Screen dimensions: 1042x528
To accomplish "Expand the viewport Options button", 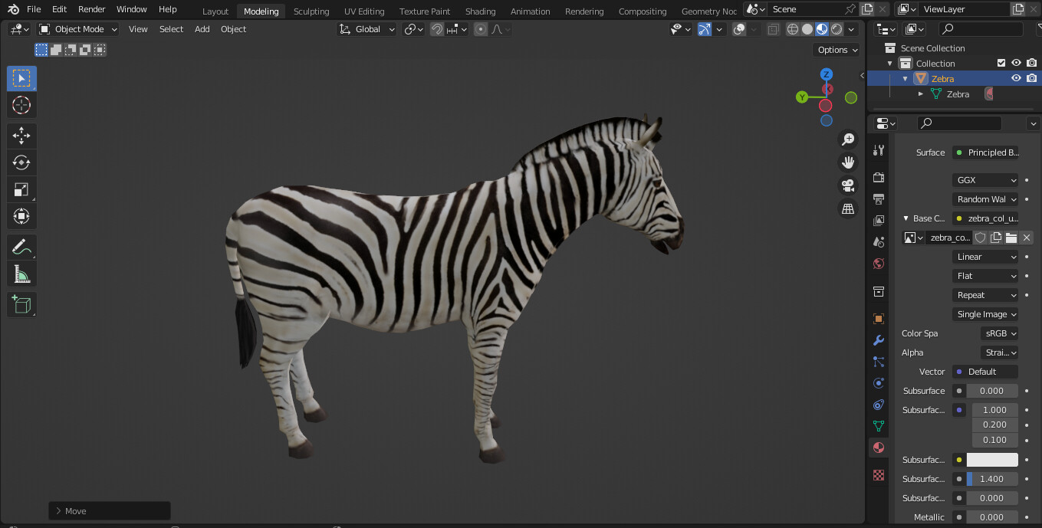I will pos(835,49).
